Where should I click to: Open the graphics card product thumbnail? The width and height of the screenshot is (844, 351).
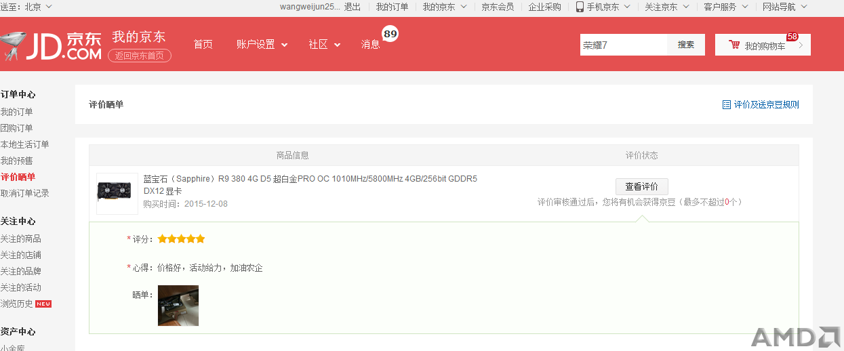click(117, 194)
